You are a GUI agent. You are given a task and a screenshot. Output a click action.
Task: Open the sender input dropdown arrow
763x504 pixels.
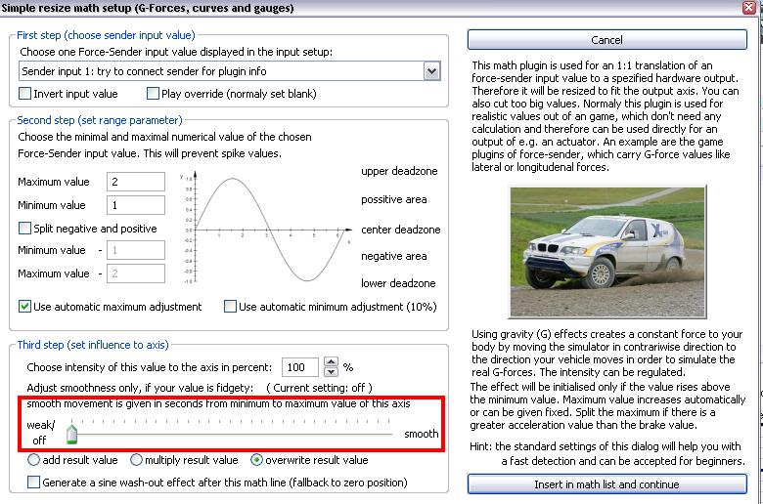pyautogui.click(x=431, y=71)
